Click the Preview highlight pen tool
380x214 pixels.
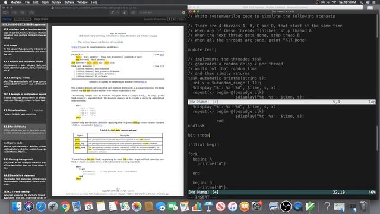(x=112, y=12)
